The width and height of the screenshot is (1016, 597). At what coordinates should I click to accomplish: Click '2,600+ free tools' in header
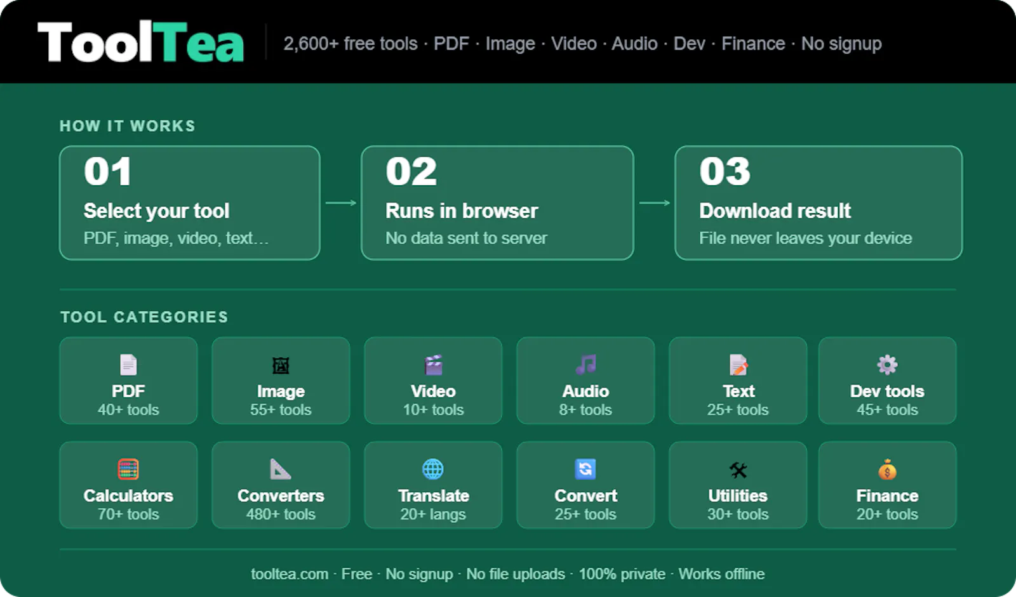[351, 44]
